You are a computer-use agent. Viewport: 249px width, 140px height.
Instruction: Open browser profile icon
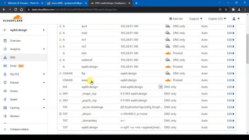click(x=239, y=9)
